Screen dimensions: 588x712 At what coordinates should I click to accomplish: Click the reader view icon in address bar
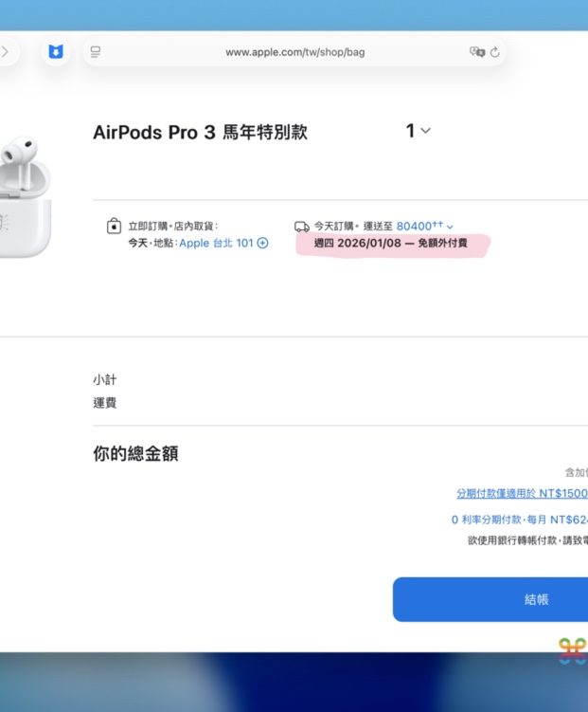tap(96, 52)
